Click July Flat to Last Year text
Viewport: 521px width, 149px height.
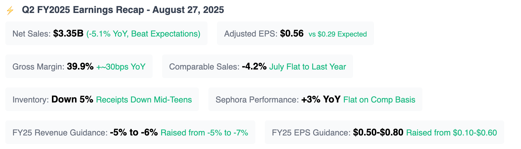point(308,67)
